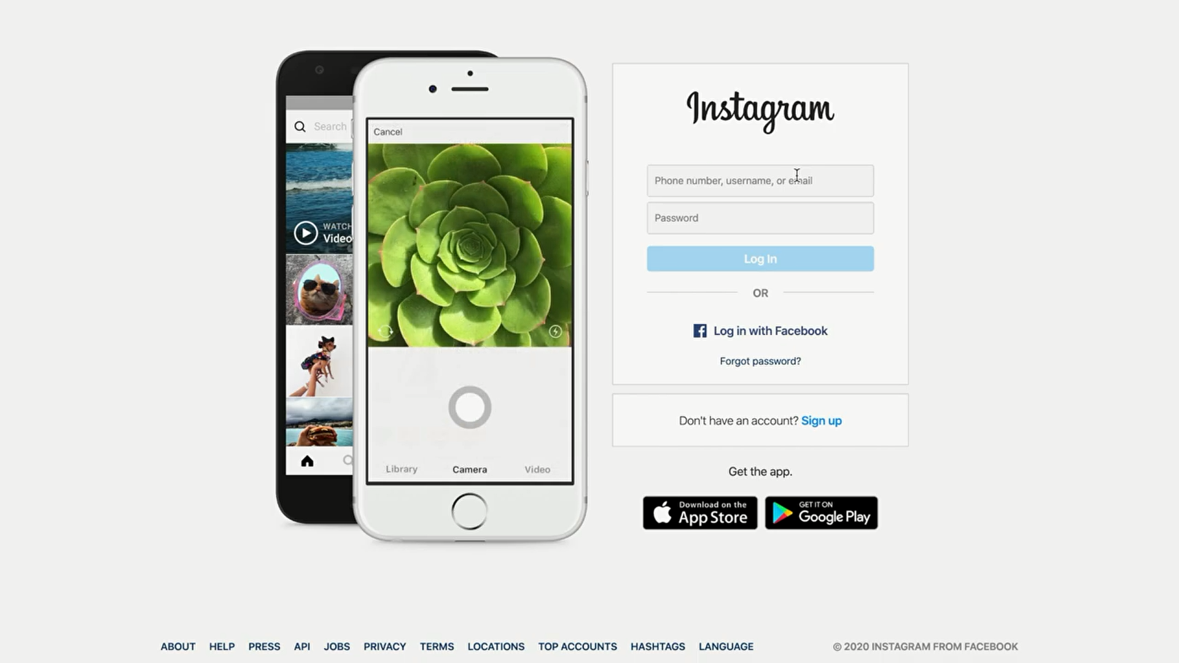Toggle the flash icon on camera

(x=556, y=330)
